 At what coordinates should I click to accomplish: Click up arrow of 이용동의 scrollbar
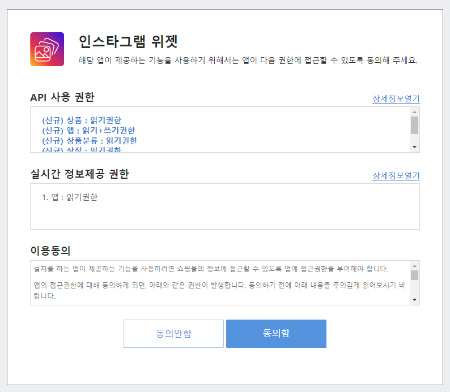414,266
